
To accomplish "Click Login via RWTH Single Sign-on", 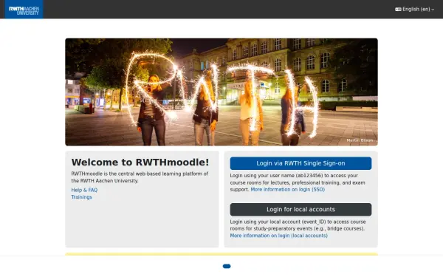I will pyautogui.click(x=301, y=163).
